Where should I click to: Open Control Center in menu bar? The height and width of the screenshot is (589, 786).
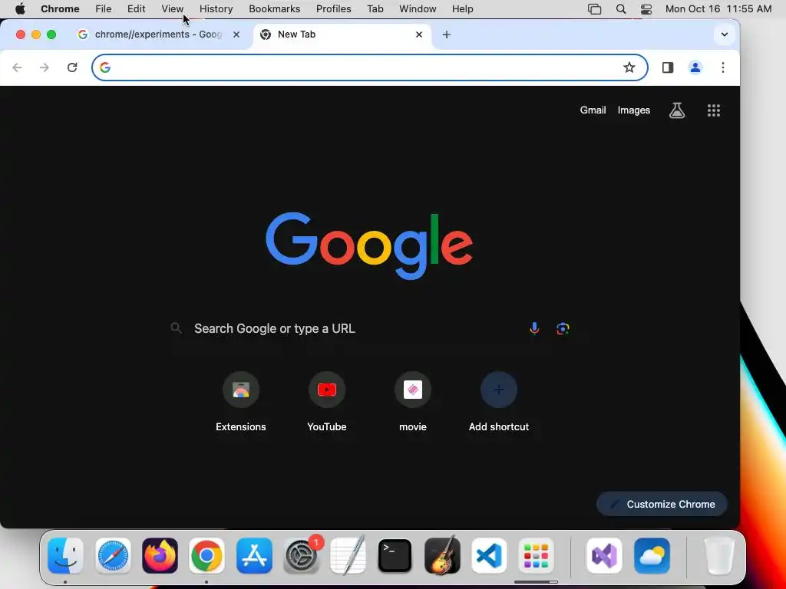tap(646, 9)
